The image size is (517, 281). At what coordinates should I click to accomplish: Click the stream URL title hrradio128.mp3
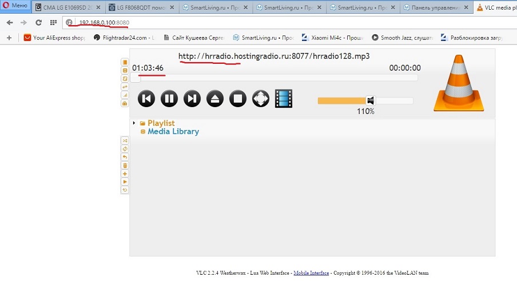274,56
